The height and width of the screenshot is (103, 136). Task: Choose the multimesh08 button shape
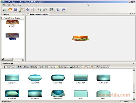[103, 78]
